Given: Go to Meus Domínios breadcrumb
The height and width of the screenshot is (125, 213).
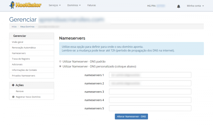Looking at the screenshot, I should click(x=27, y=27).
